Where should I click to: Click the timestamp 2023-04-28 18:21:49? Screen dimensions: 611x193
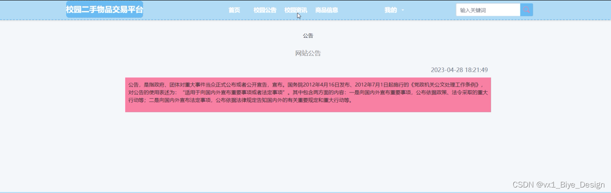459,70
